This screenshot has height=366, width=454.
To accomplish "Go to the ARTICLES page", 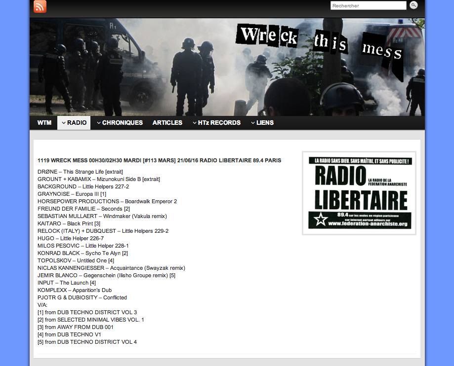I will pos(167,123).
